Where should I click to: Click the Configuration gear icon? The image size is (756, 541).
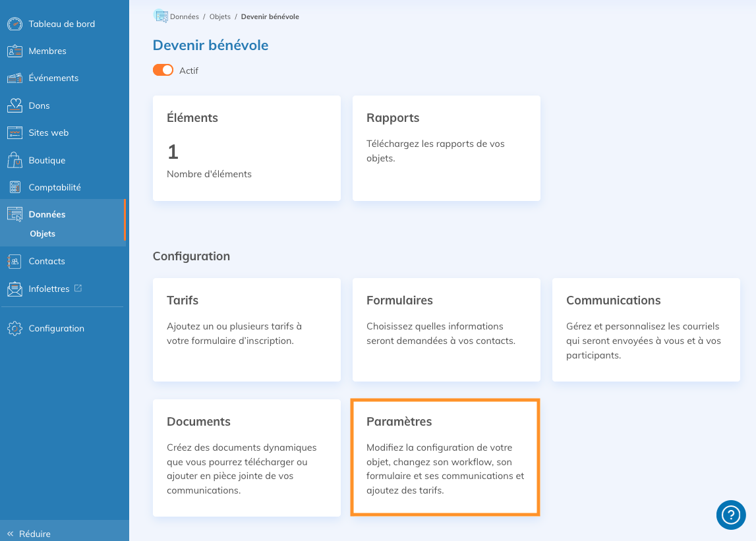tap(15, 328)
